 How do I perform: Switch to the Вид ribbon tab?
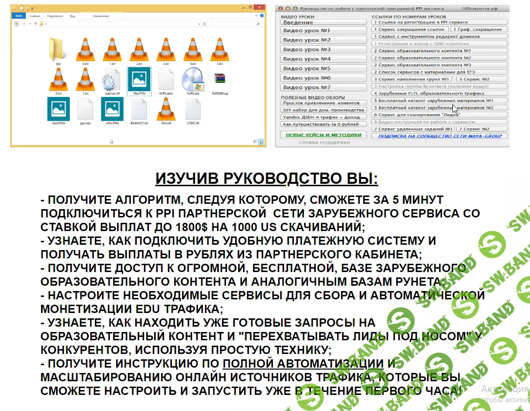coord(72,16)
